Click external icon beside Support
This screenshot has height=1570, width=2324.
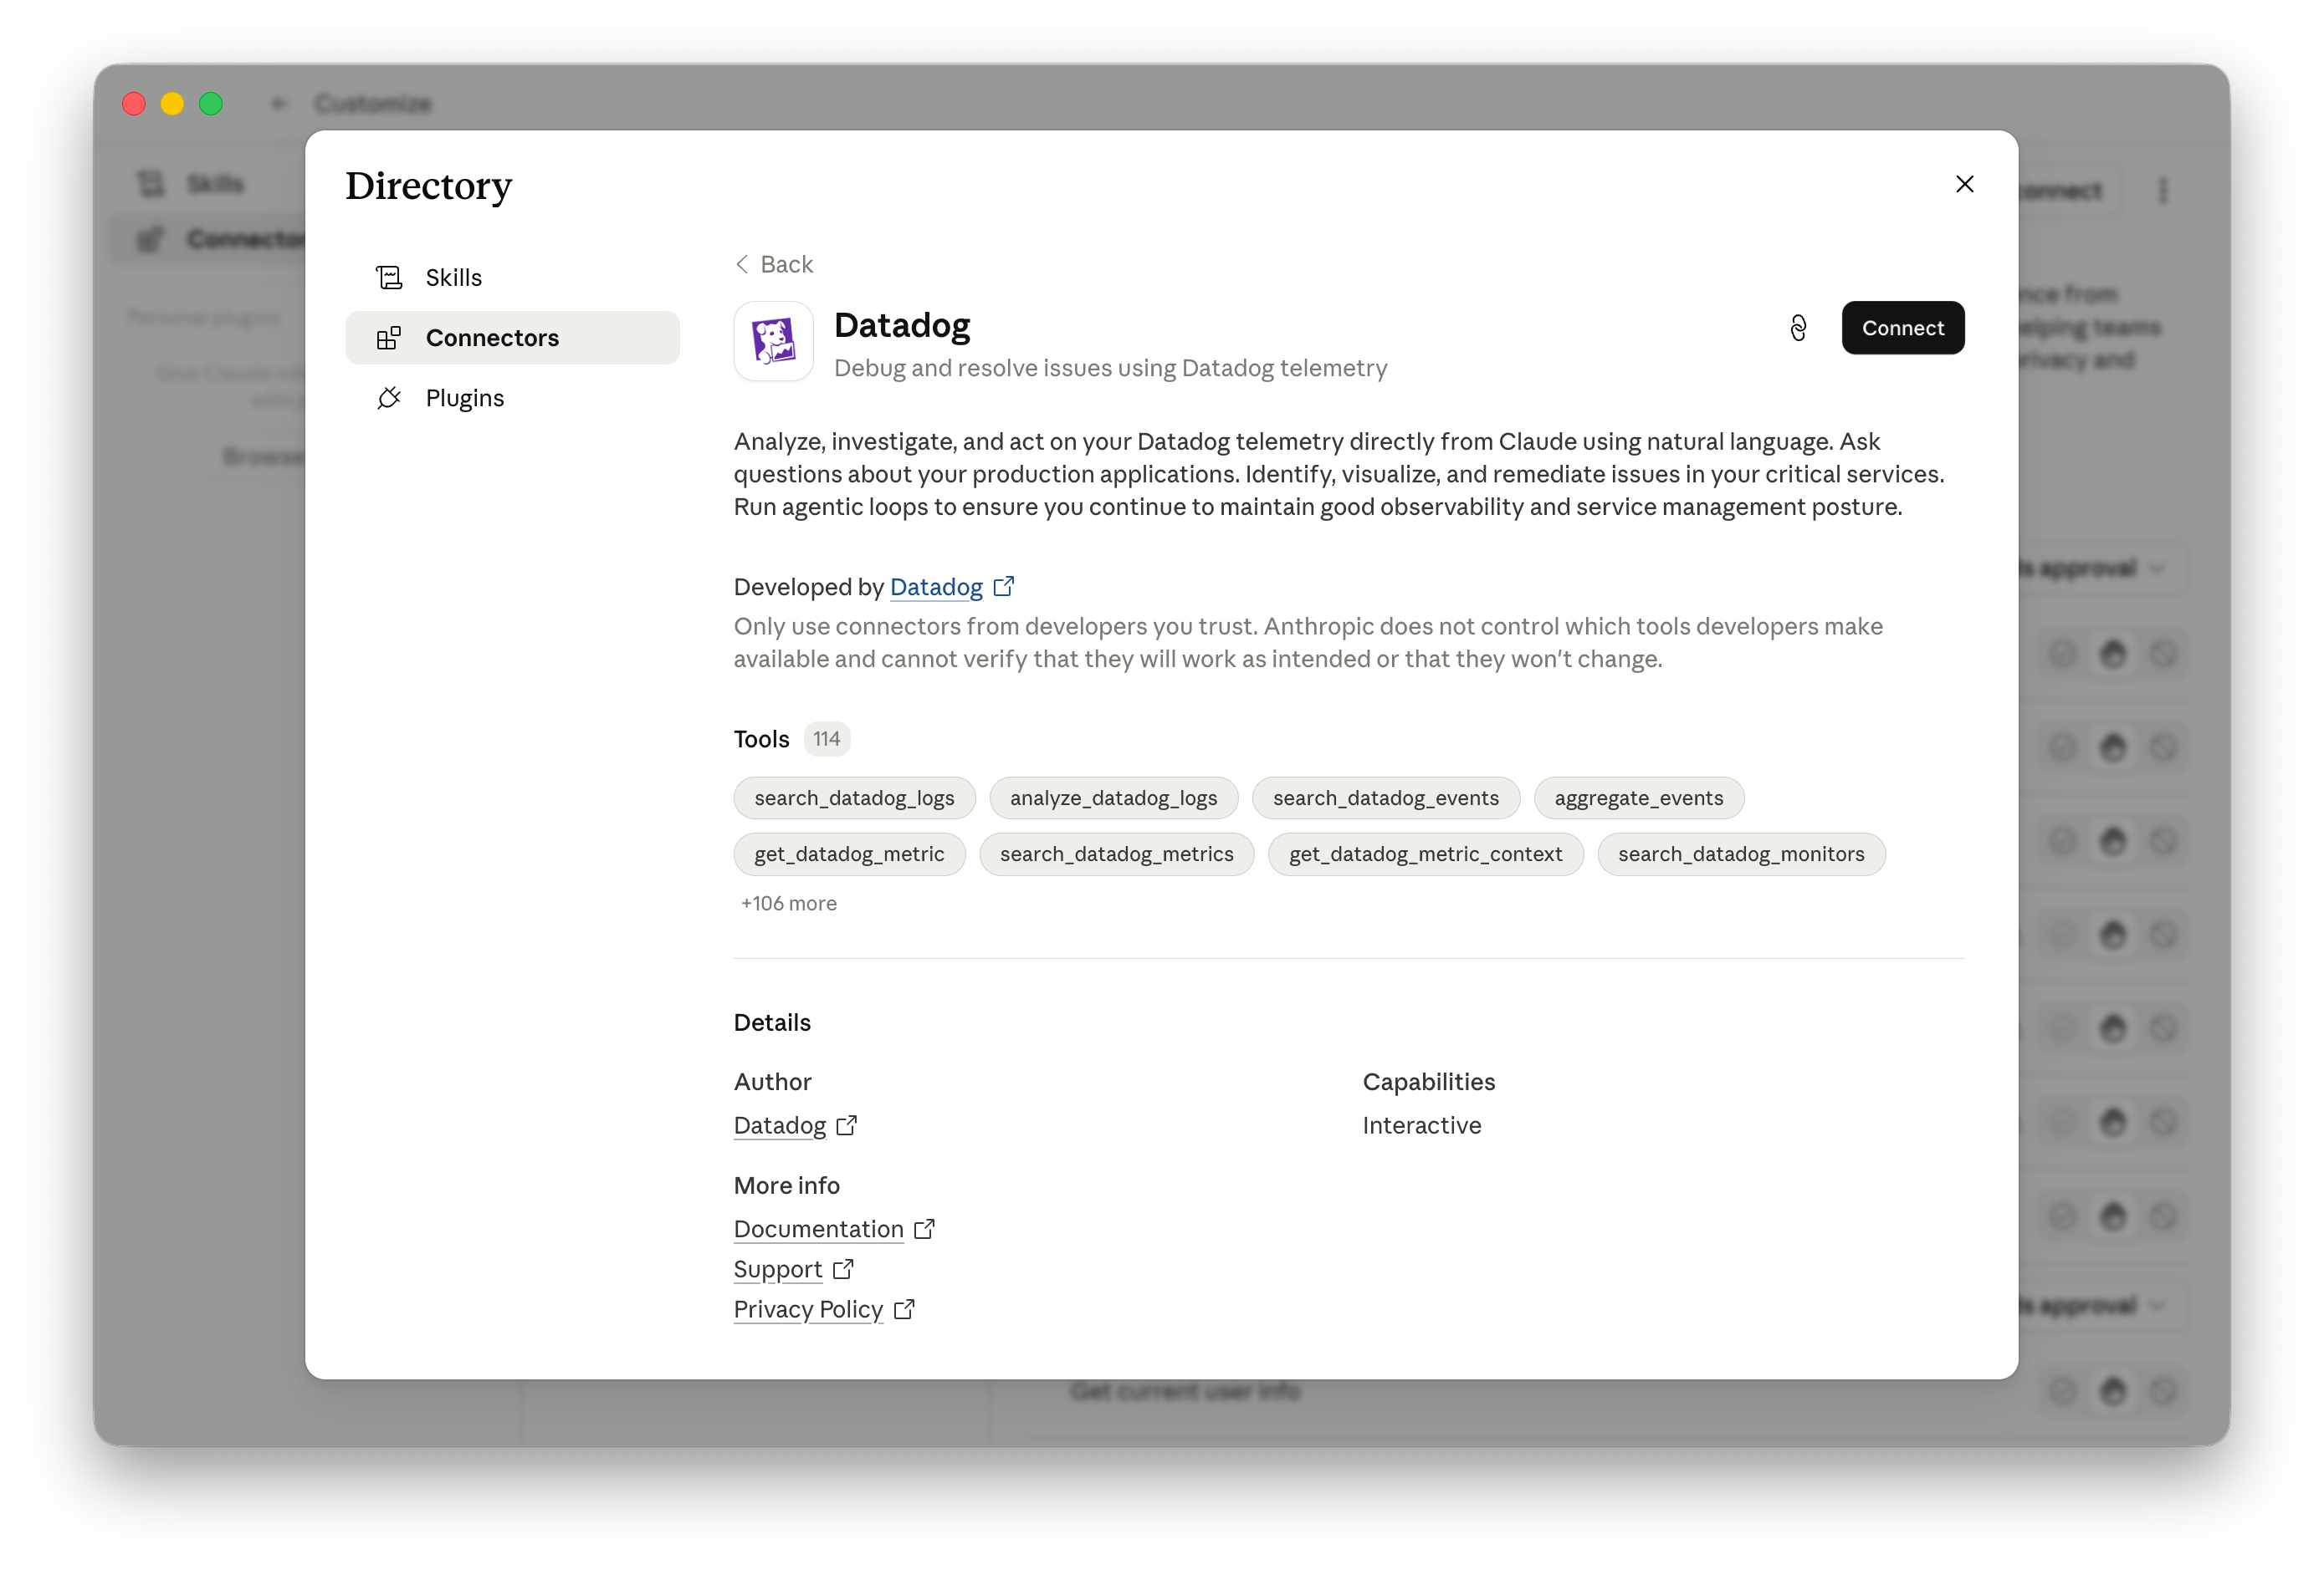click(x=843, y=1269)
